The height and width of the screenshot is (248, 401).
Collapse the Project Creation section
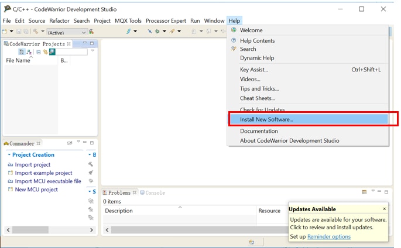(x=9, y=155)
